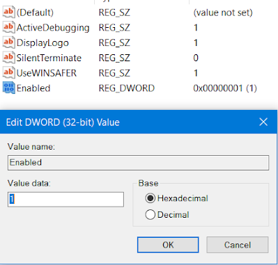Click the Value name field showing Enabled
The height and width of the screenshot is (265, 278).
point(138,163)
